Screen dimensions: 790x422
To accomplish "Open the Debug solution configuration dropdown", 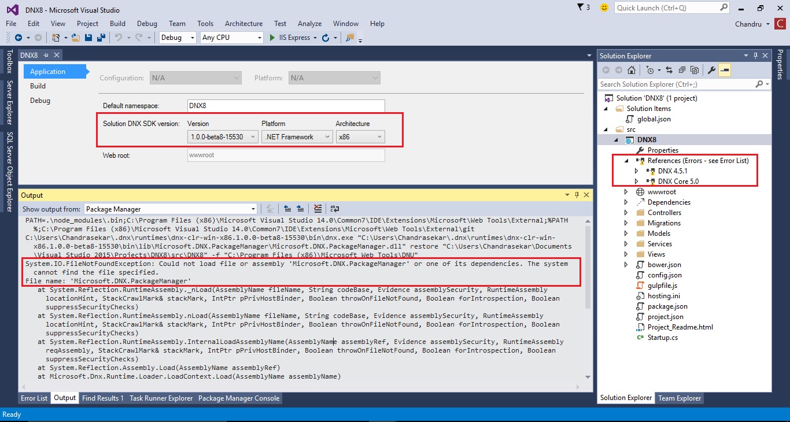I will (x=179, y=38).
